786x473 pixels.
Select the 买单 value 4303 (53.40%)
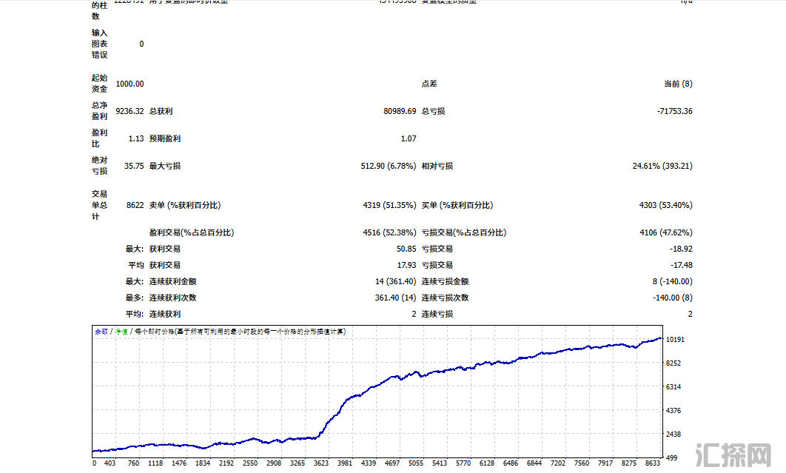pos(665,205)
